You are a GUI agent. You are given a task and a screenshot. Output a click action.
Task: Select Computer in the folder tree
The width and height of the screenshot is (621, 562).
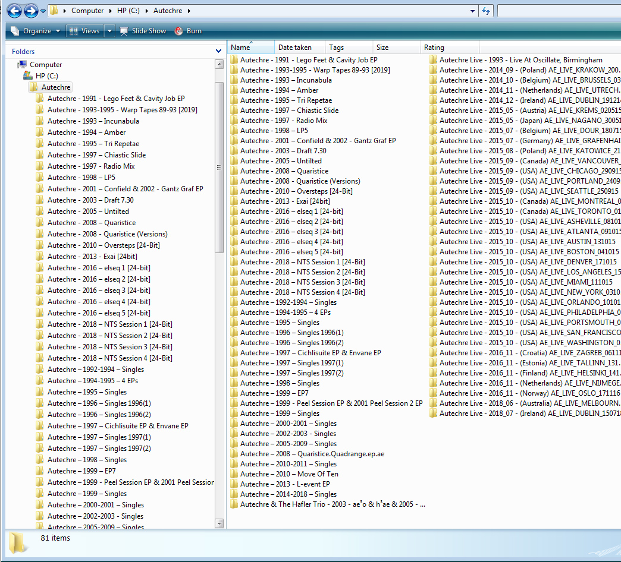tap(46, 65)
